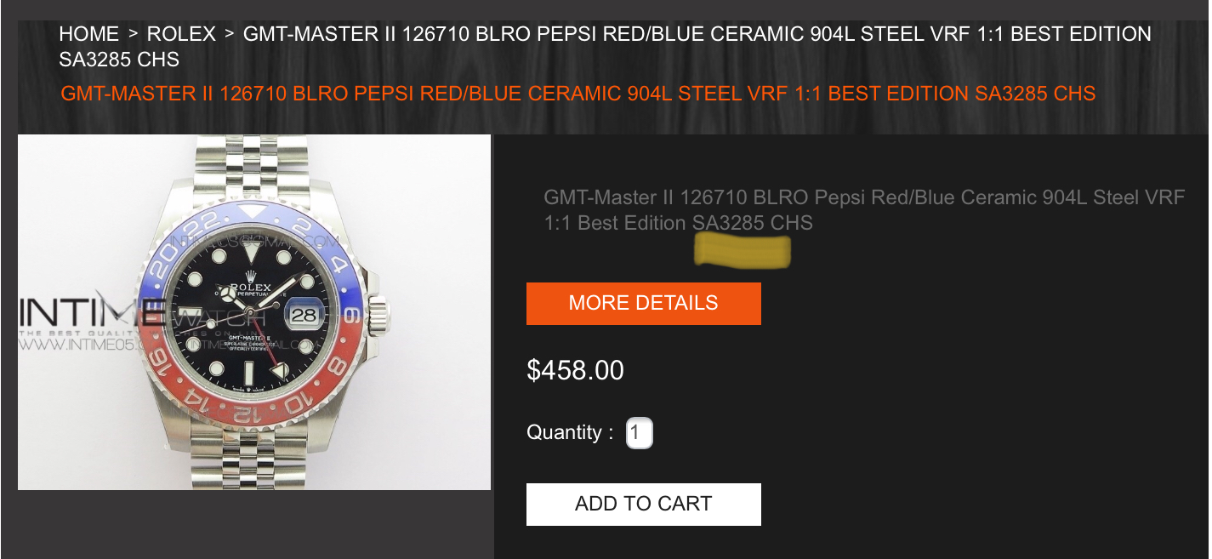Click the arrow separator after HOME
Viewport: 1212px width, 559px height.
click(133, 34)
